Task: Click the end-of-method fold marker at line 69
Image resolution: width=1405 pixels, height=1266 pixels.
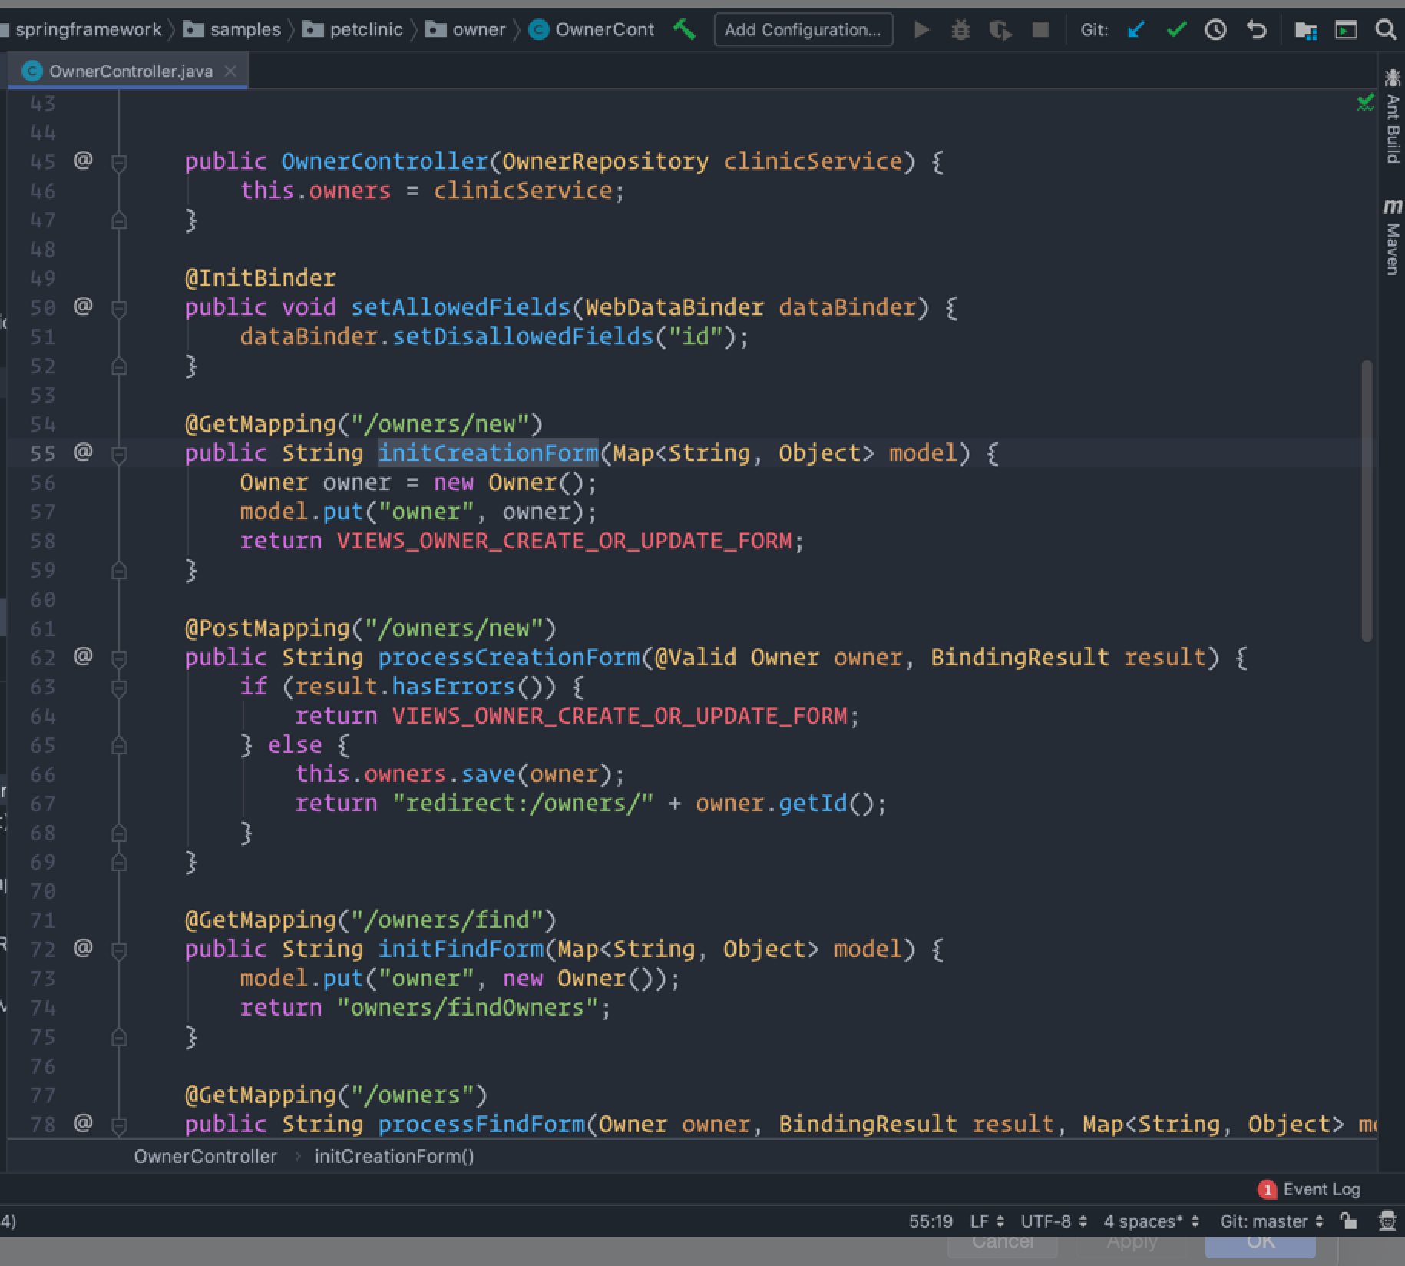Action: [x=119, y=863]
